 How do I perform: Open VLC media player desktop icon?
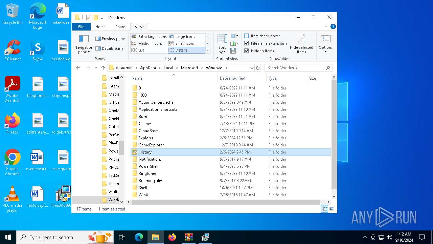click(x=13, y=199)
